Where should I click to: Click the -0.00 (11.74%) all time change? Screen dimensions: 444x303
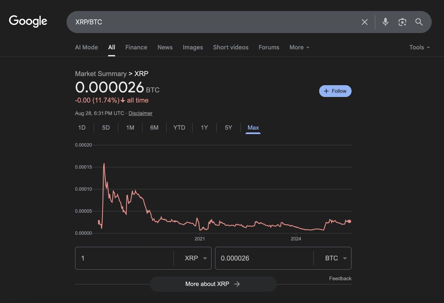point(112,100)
